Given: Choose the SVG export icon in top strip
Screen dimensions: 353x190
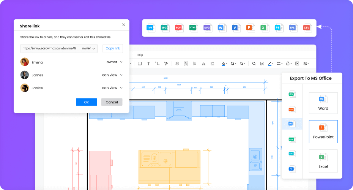Looking at the screenshot, I should 208,28.
